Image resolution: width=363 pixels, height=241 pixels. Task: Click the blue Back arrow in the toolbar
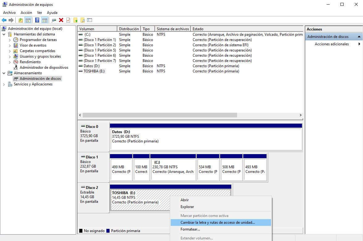4,20
